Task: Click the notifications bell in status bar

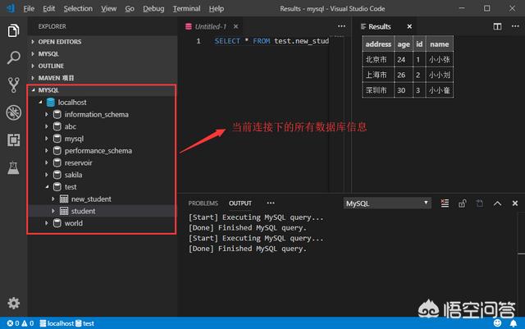Action: tap(513, 323)
